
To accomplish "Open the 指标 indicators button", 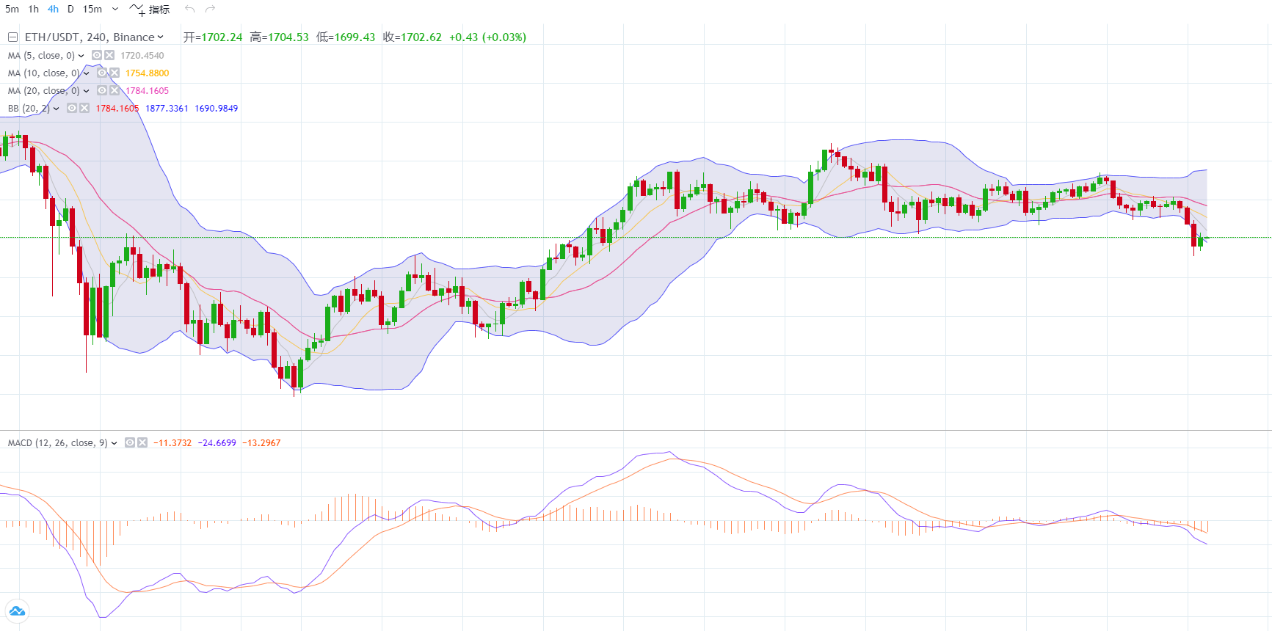I will click(150, 9).
